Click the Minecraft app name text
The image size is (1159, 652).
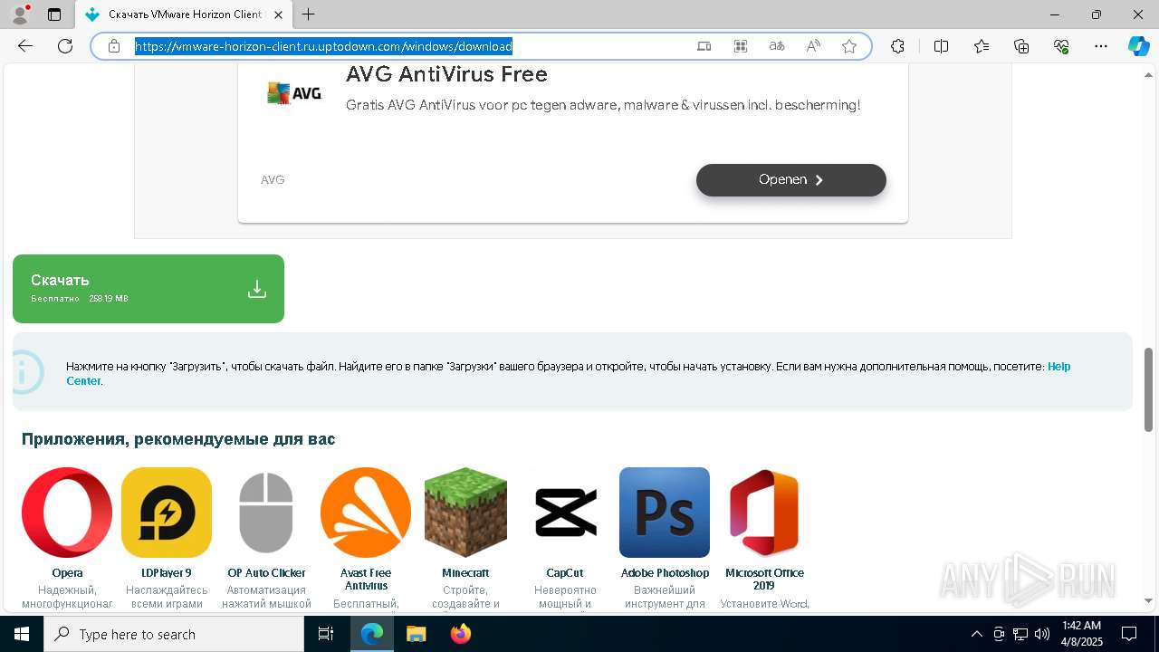click(465, 573)
